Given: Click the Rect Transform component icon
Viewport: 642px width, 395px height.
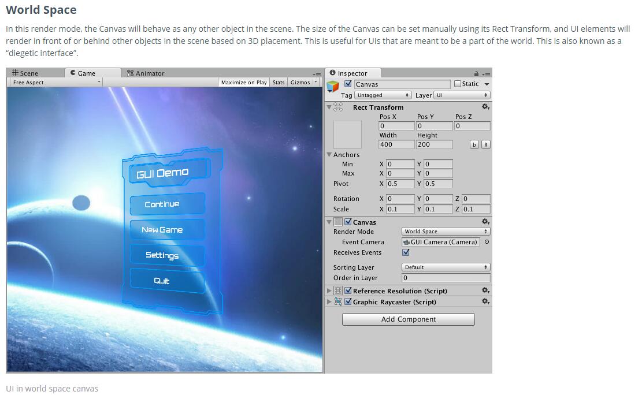Looking at the screenshot, I should click(x=338, y=107).
